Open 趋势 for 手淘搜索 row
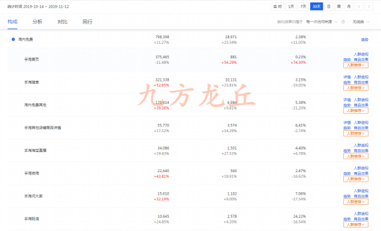 click(x=347, y=83)
